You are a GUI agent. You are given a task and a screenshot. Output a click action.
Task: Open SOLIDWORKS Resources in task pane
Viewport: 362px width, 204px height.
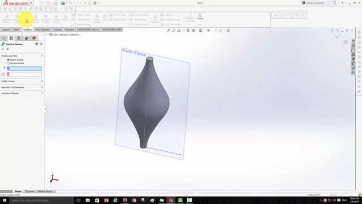(x=353, y=41)
